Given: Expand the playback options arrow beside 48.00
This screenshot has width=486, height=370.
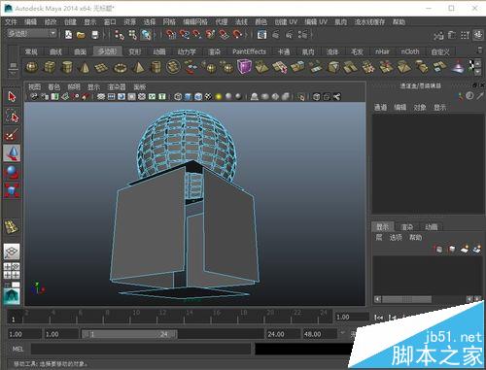Looking at the screenshot, I should click(342, 333).
